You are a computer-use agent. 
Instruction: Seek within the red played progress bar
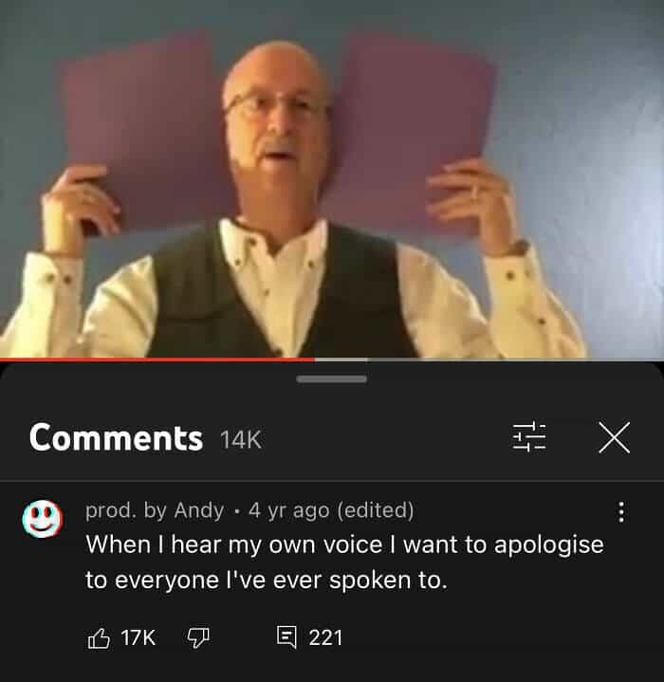coord(157,359)
